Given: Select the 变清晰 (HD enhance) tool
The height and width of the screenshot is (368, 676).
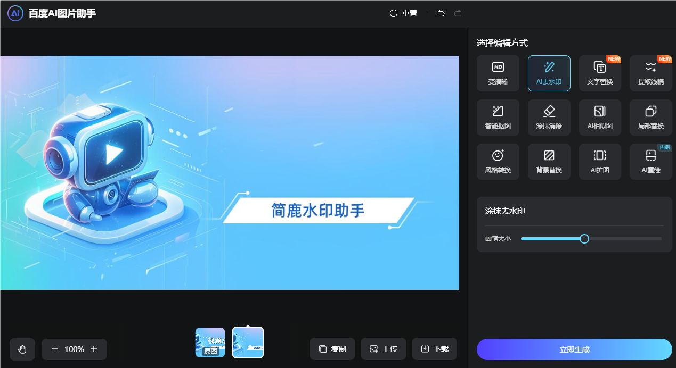Looking at the screenshot, I should click(498, 73).
